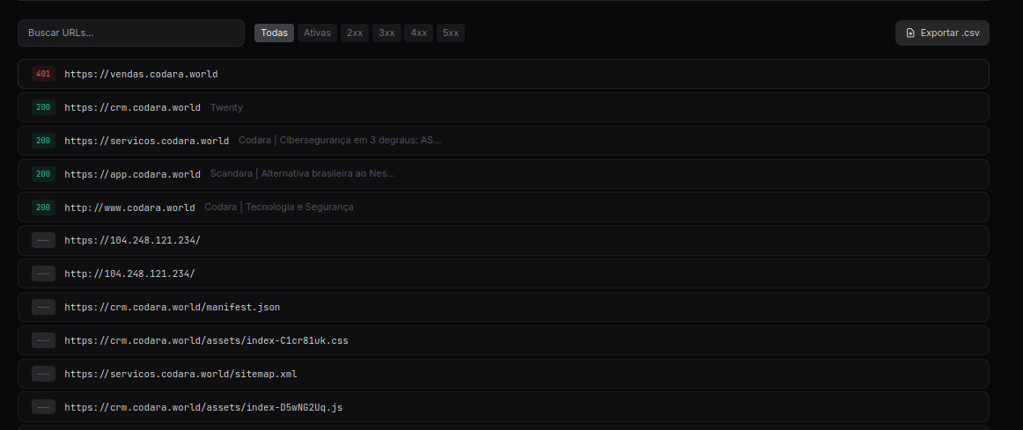
Task: Click the dash badge beside https://104.248.121.234/
Action: coord(43,240)
